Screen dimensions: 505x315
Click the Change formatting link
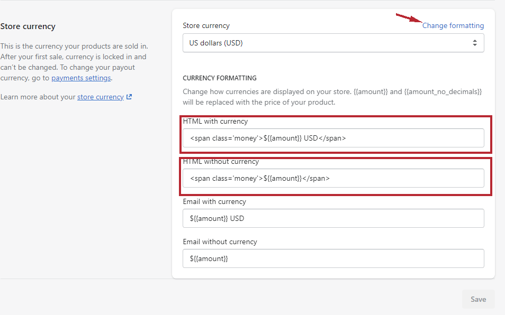453,25
